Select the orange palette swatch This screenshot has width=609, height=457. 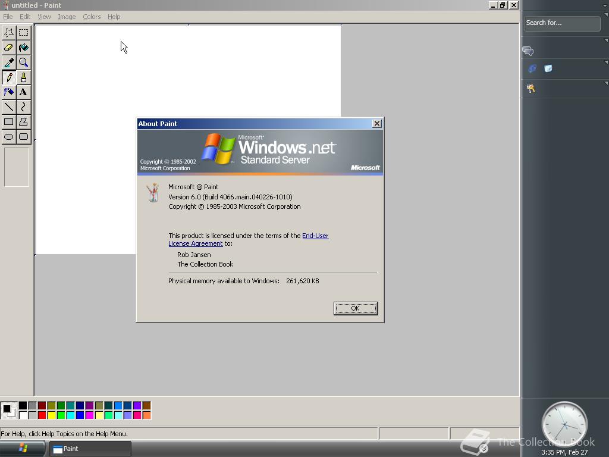(146, 415)
